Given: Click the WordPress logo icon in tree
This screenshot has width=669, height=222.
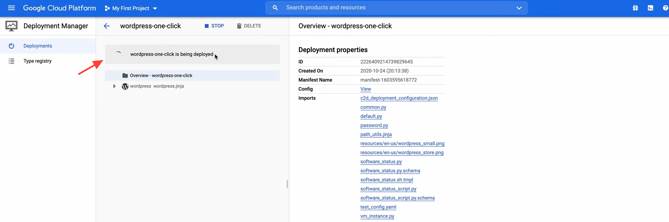Looking at the screenshot, I should 125,86.
